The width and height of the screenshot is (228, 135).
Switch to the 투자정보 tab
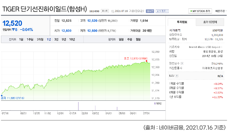(181, 22)
